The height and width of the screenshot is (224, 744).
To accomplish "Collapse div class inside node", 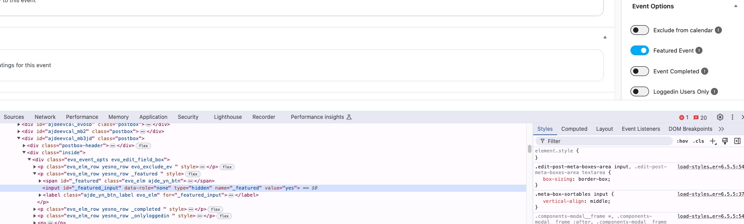I will pos(24,153).
